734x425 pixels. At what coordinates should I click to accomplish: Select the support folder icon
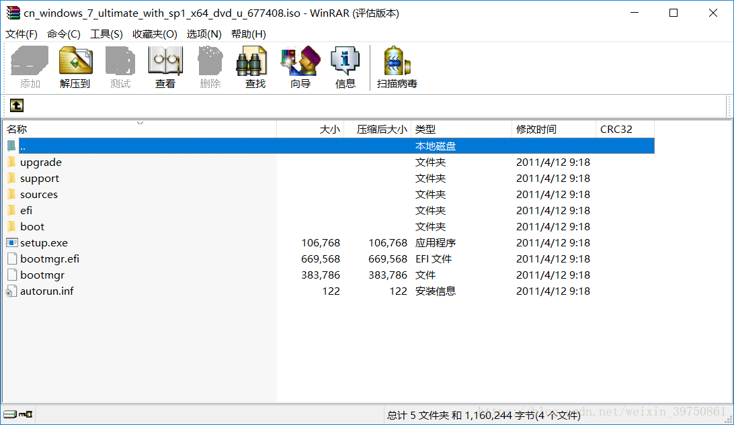tap(11, 178)
